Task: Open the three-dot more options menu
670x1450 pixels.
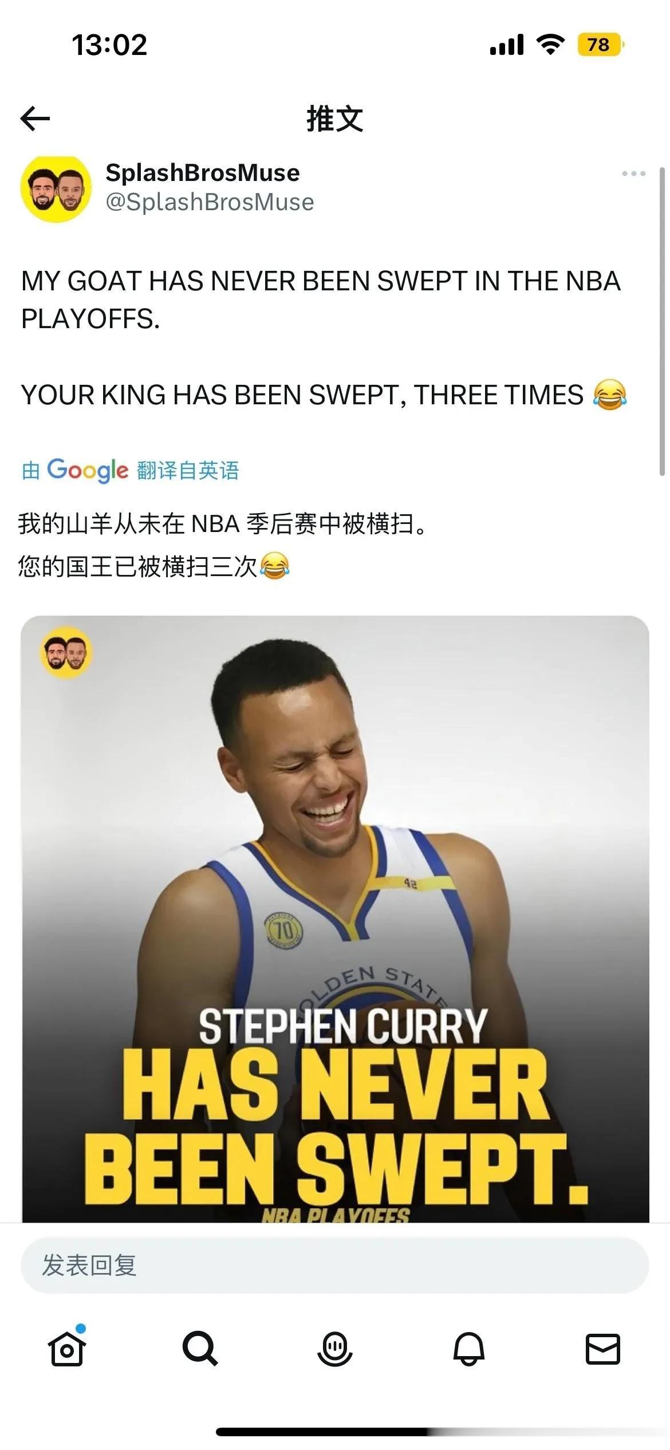Action: [633, 174]
